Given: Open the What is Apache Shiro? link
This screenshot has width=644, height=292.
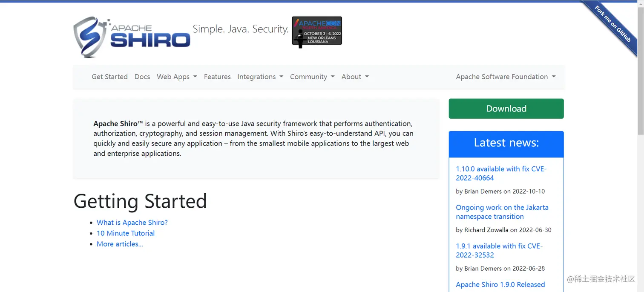Looking at the screenshot, I should (132, 222).
